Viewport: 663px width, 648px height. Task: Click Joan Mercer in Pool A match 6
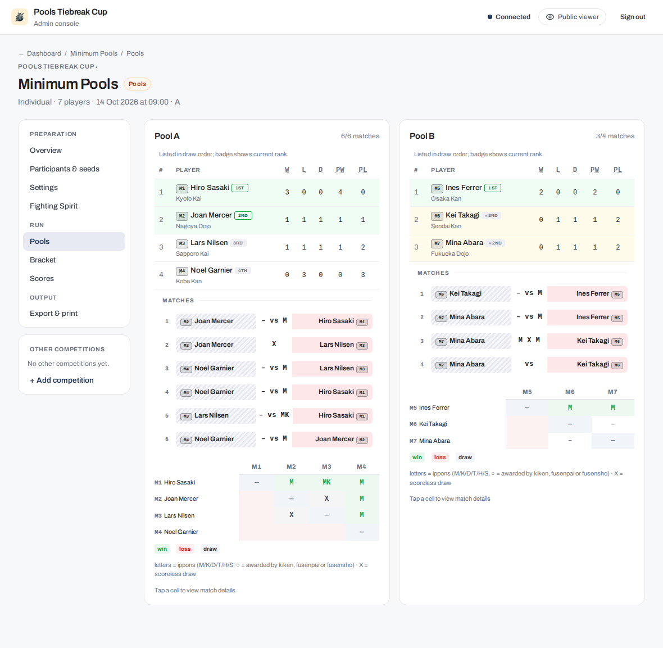(x=333, y=439)
